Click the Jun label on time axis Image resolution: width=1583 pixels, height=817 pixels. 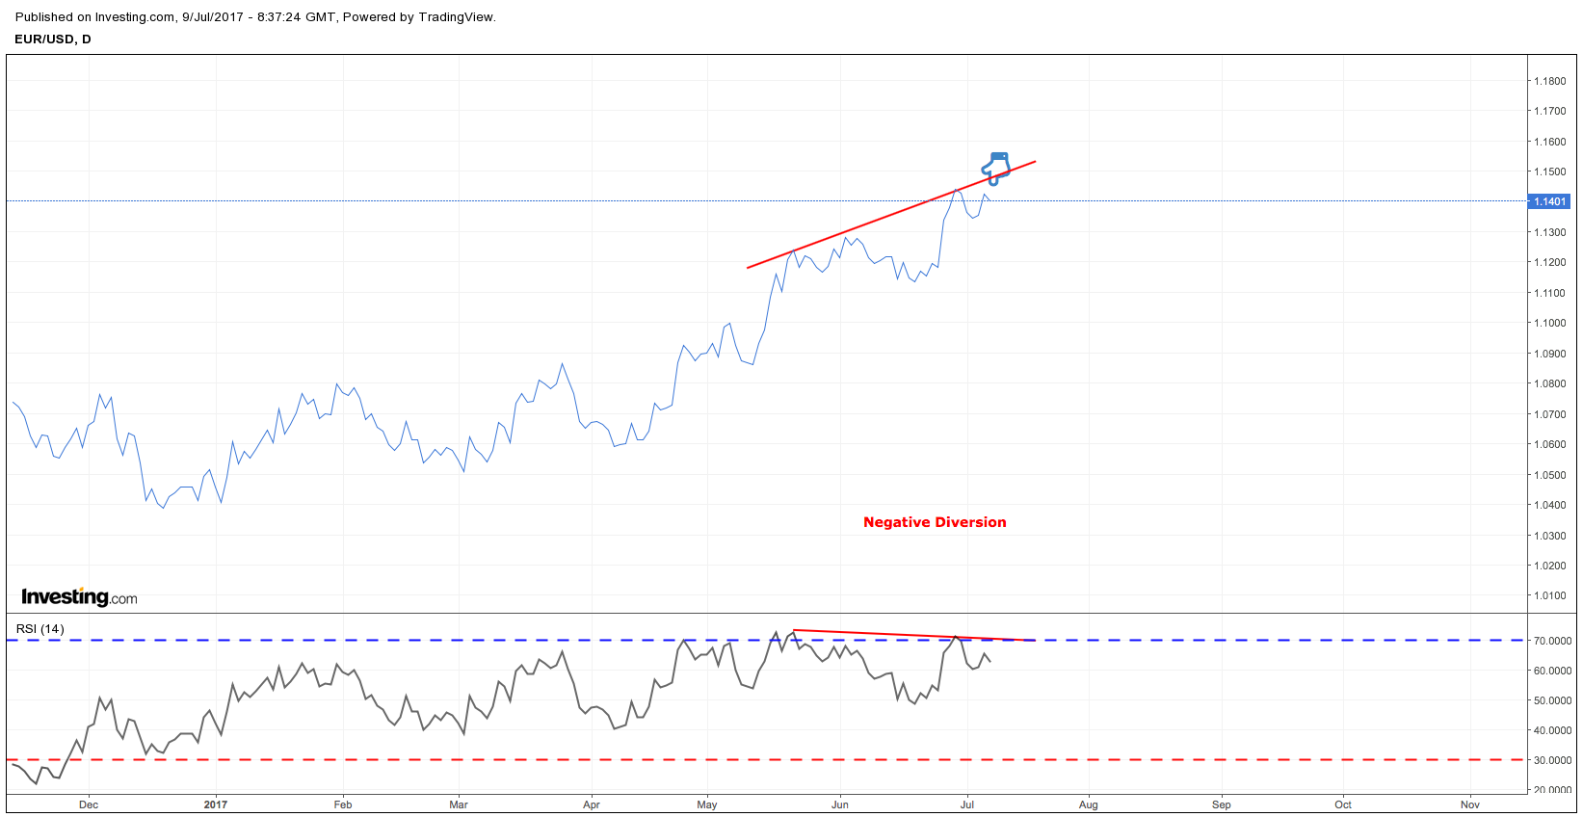pos(840,804)
